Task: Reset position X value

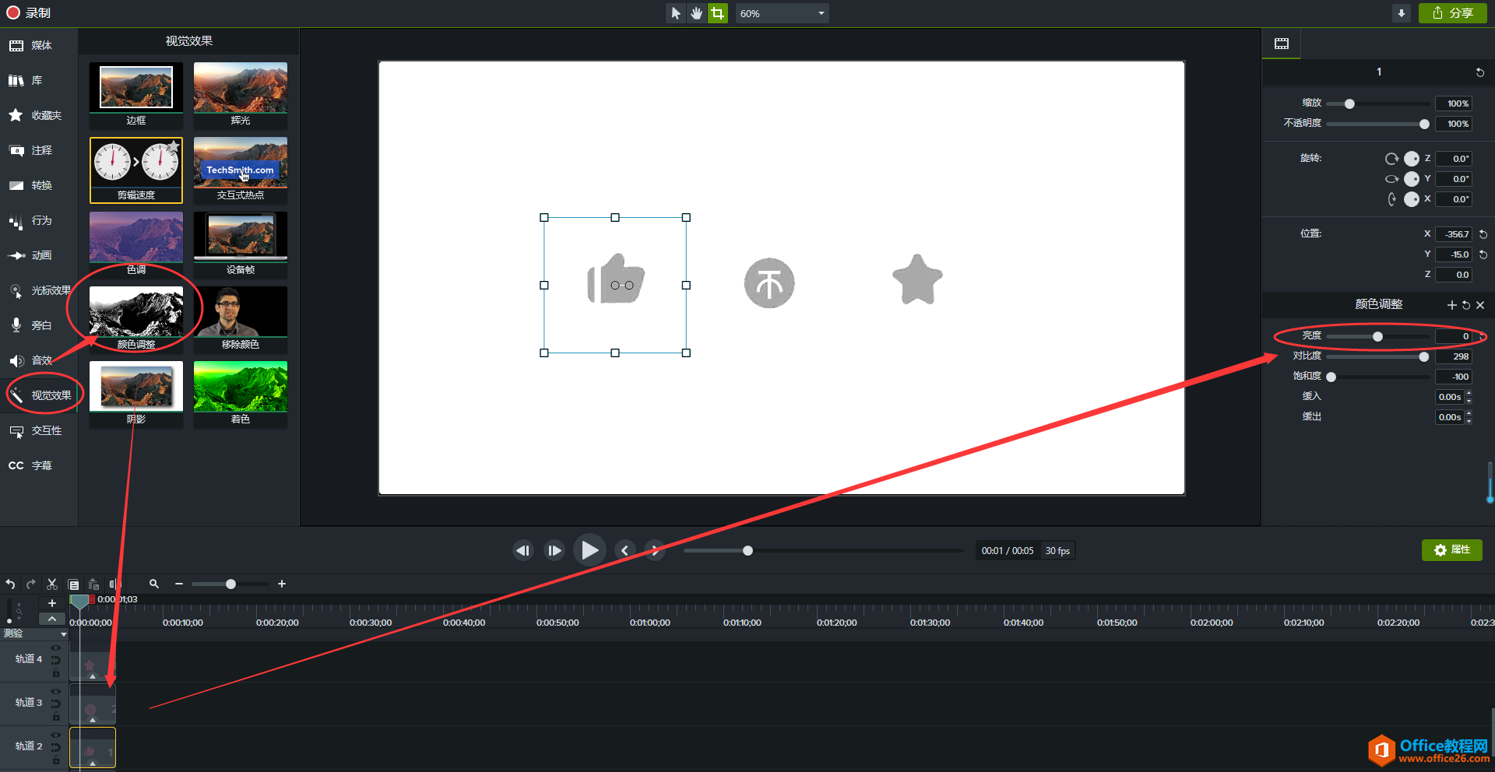Action: (1483, 234)
